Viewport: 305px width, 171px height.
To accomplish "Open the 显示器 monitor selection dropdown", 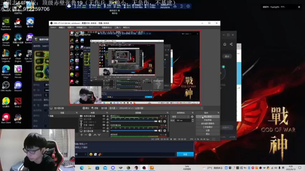I will click(156, 108).
